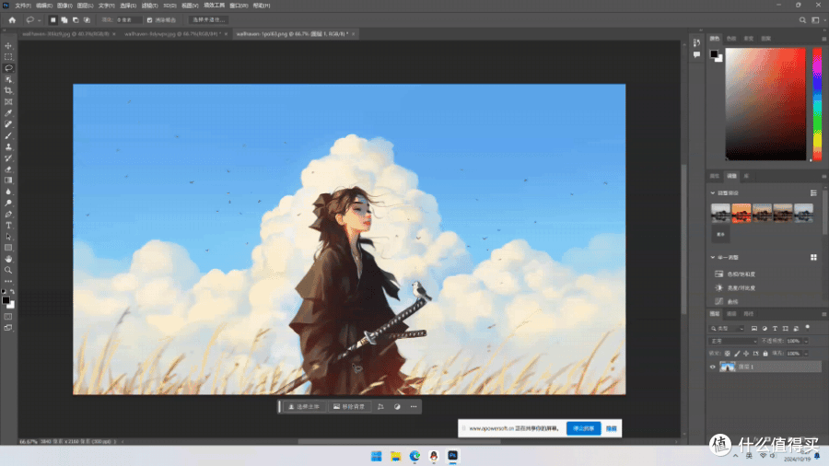Select Add to selection mode button
The image size is (829, 466).
64,20
